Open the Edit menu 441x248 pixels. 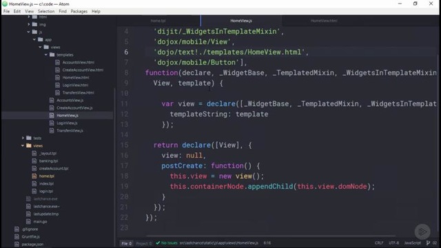coord(17,11)
